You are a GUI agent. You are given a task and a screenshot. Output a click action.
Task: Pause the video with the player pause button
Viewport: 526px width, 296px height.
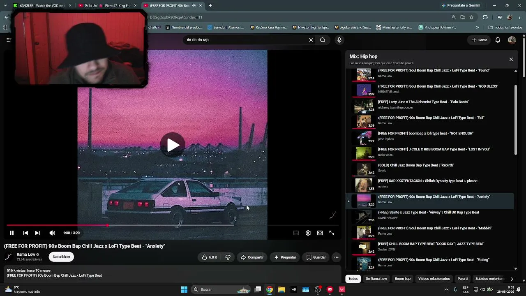pos(12,233)
